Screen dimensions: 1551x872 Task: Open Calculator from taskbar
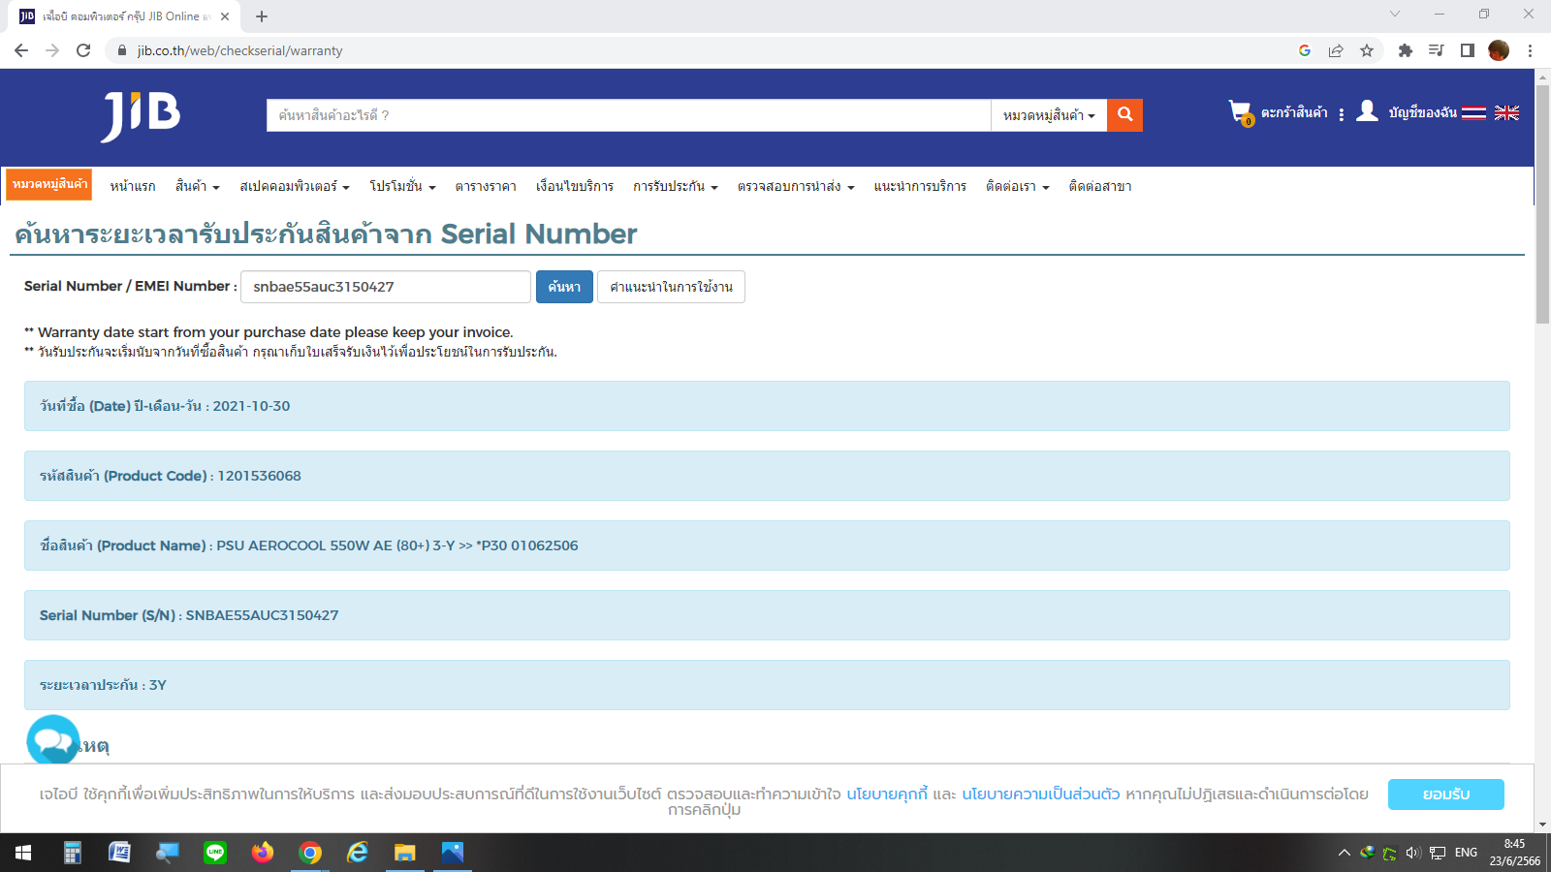[x=72, y=853]
